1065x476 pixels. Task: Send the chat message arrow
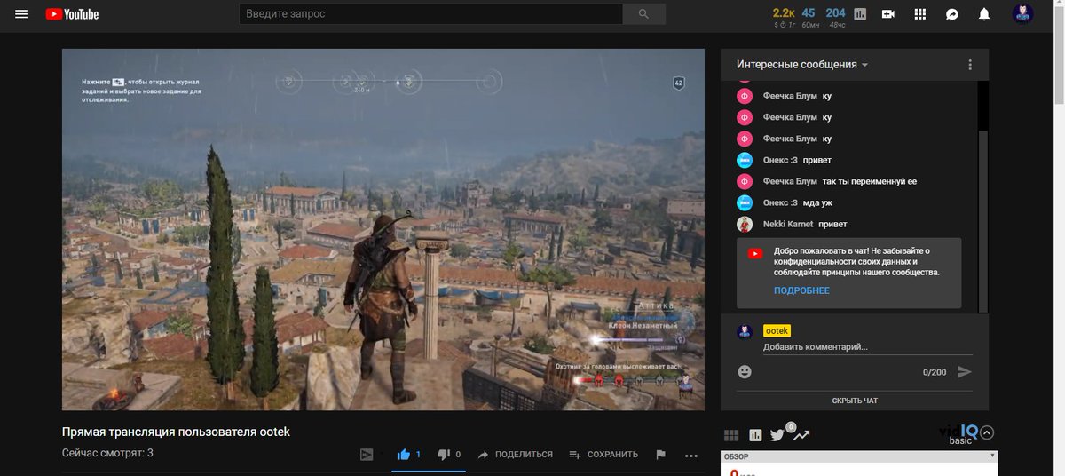point(965,372)
